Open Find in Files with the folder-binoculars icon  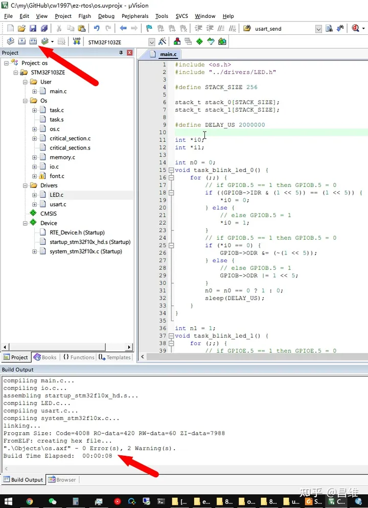point(247,29)
